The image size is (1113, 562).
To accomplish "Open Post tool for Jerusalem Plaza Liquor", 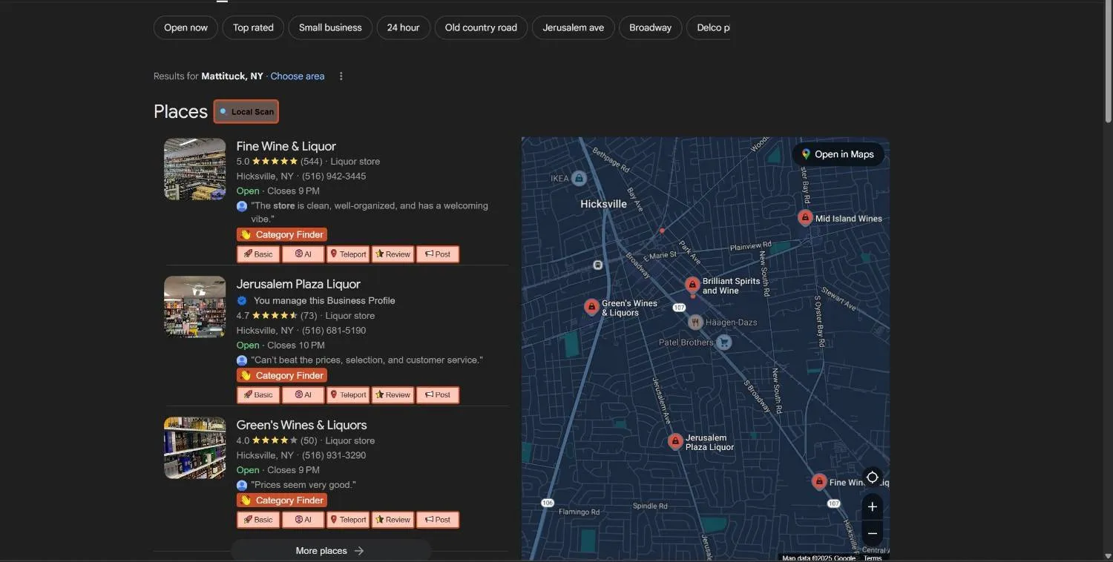I will (x=438, y=395).
